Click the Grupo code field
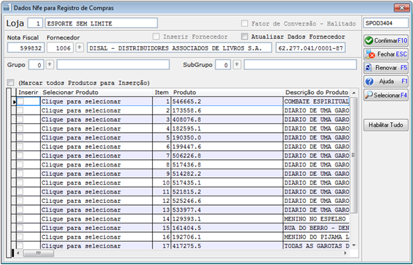This screenshot has height=265, width=413. pyautogui.click(x=36, y=65)
